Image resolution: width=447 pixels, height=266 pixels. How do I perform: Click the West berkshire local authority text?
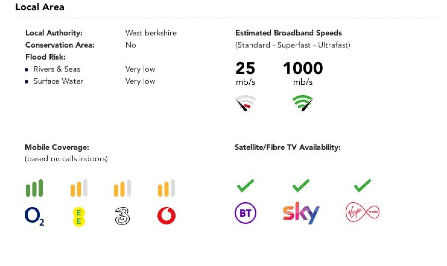(x=151, y=33)
